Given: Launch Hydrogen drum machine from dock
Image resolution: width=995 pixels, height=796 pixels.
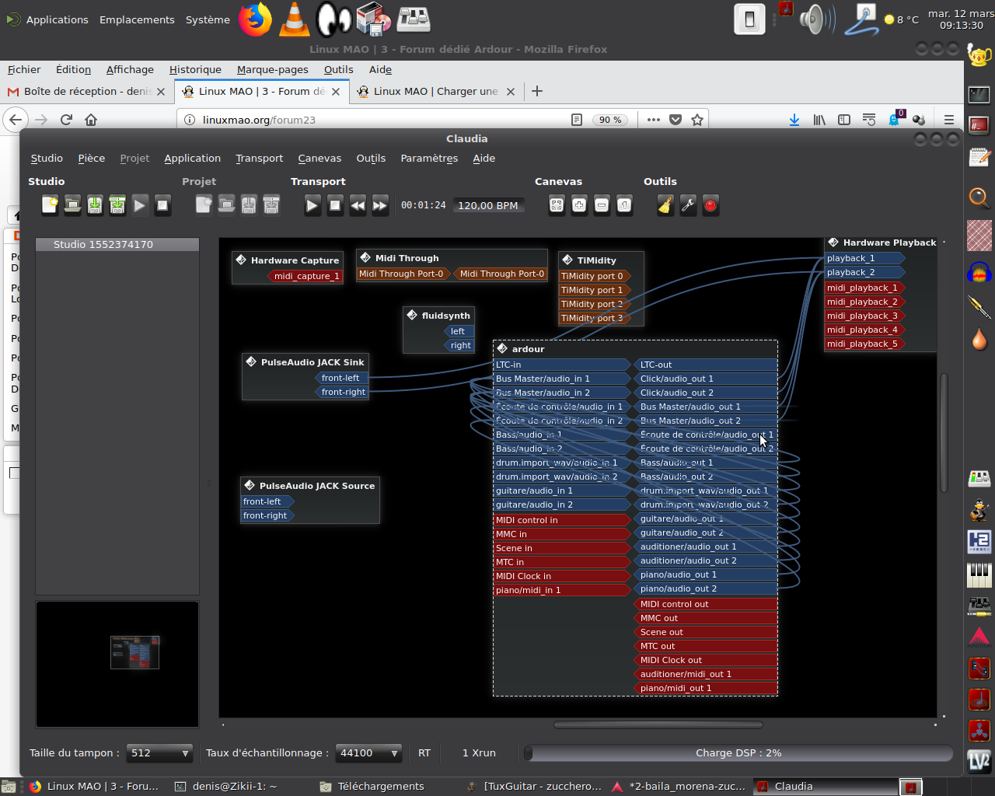Looking at the screenshot, I should [x=979, y=542].
